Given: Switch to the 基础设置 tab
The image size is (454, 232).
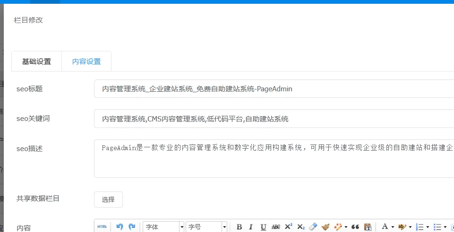Looking at the screenshot, I should pyautogui.click(x=36, y=62).
